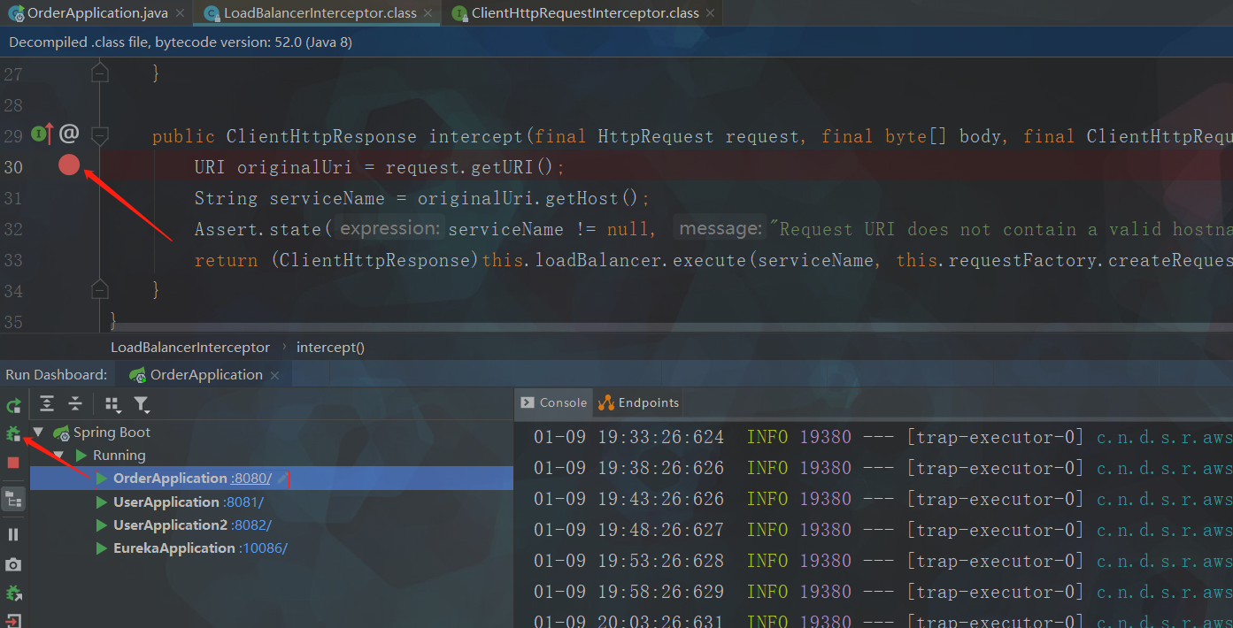Open the Group Configurations dropdown

coord(112,404)
